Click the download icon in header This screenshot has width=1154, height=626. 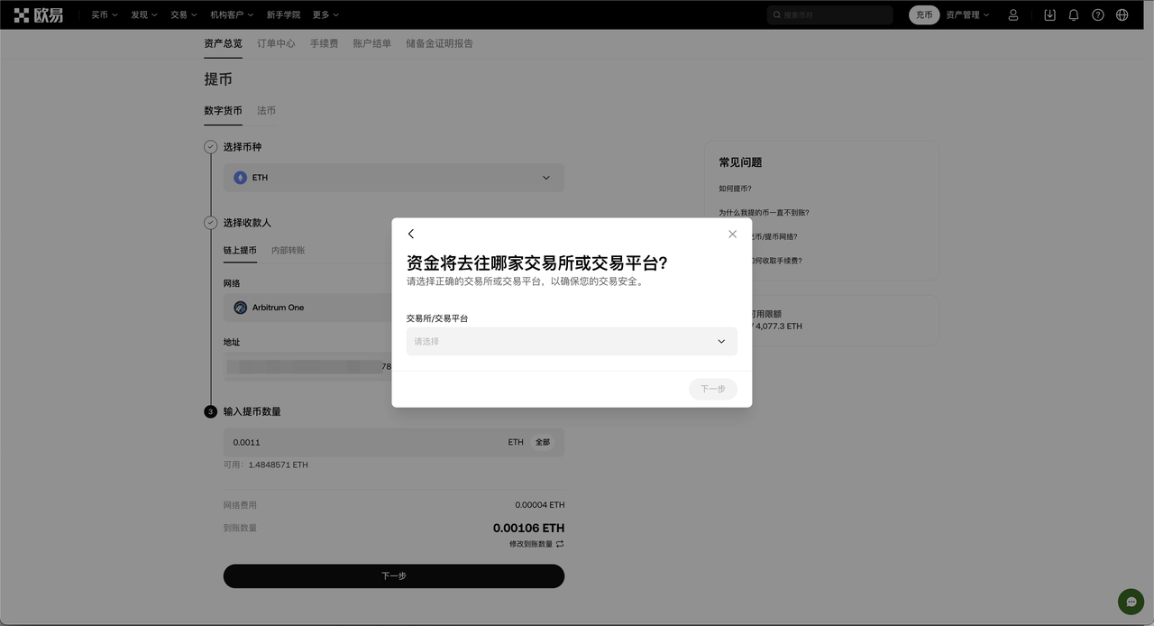1049,14
